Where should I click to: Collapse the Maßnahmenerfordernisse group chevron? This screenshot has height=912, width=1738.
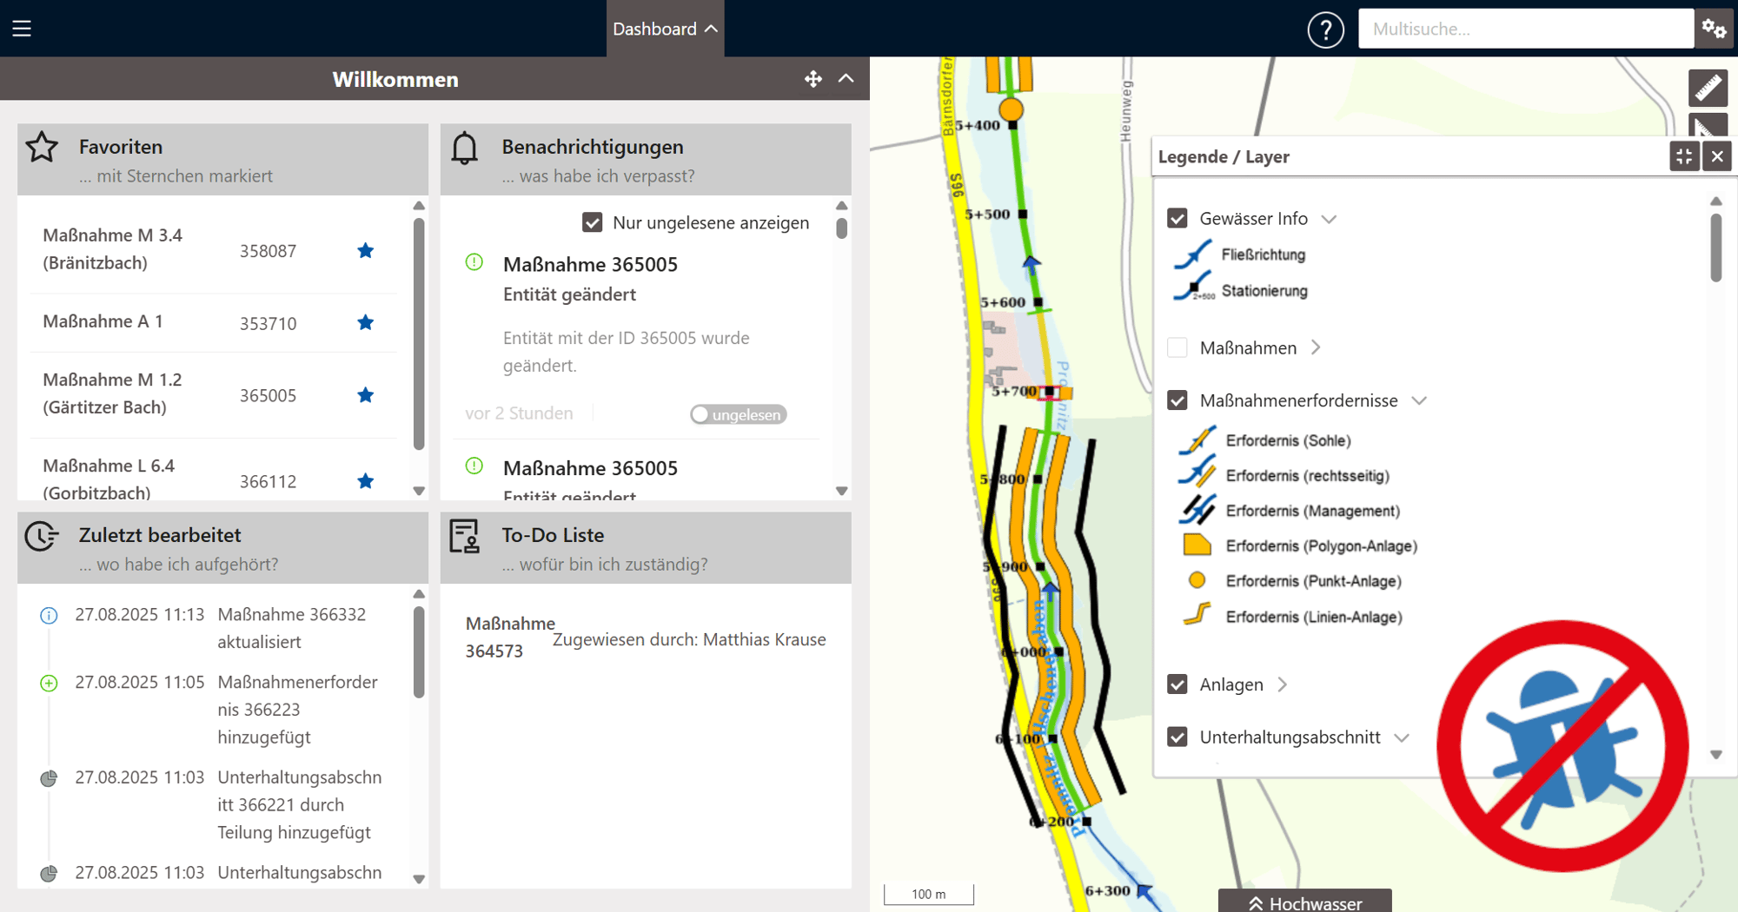tap(1419, 400)
